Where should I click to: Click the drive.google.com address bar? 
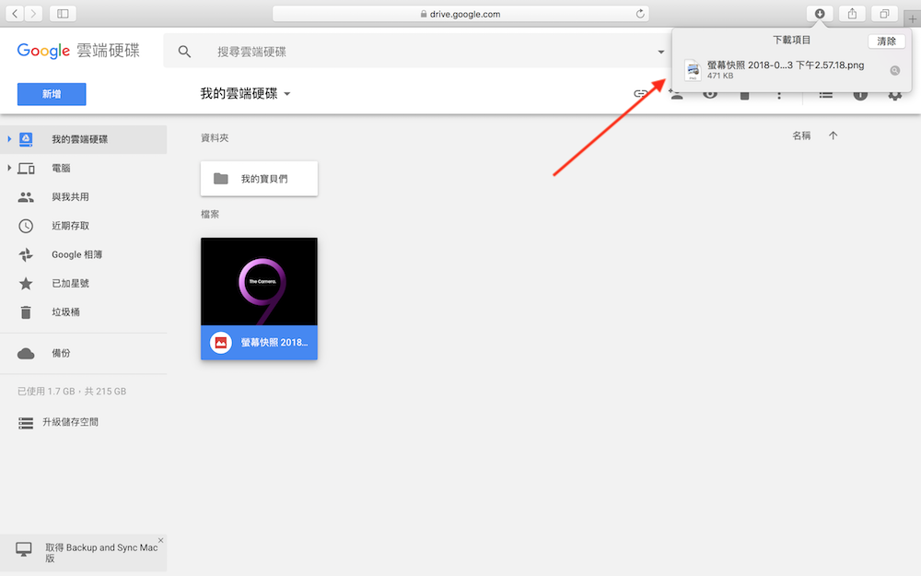[x=460, y=14]
